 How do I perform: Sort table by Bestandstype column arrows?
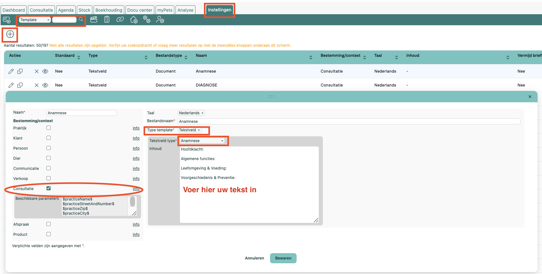tap(186, 57)
